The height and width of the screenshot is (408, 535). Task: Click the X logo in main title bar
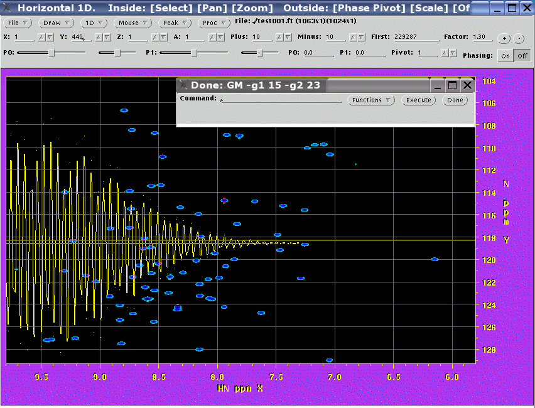tap(6, 8)
